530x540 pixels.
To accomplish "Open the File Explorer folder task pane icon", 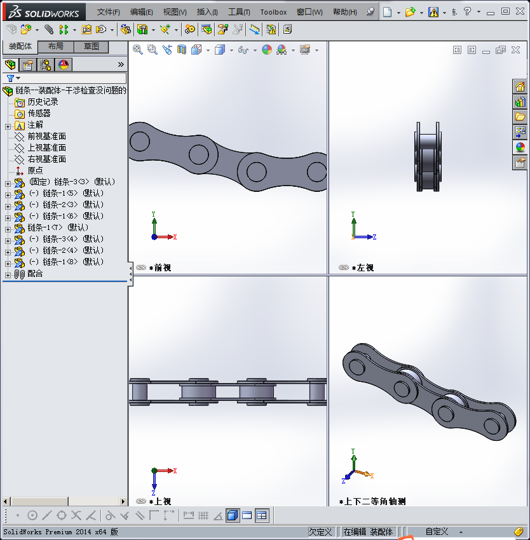I will (x=520, y=117).
